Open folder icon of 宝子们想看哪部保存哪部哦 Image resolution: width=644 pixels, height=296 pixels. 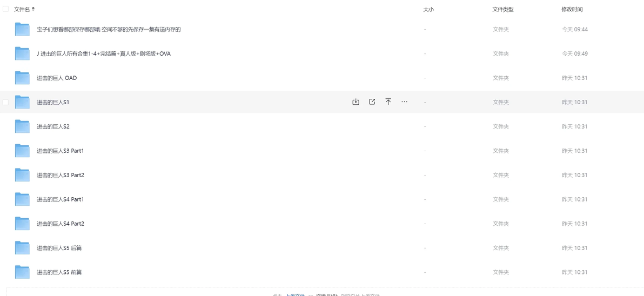point(22,29)
